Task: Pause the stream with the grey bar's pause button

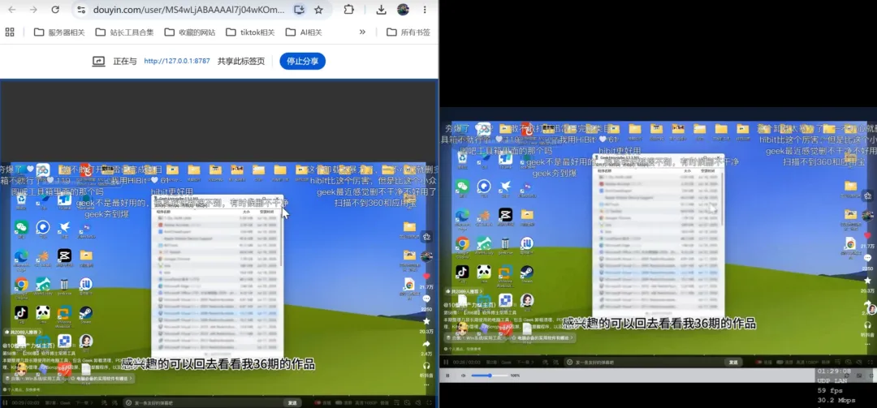Action: tap(447, 376)
